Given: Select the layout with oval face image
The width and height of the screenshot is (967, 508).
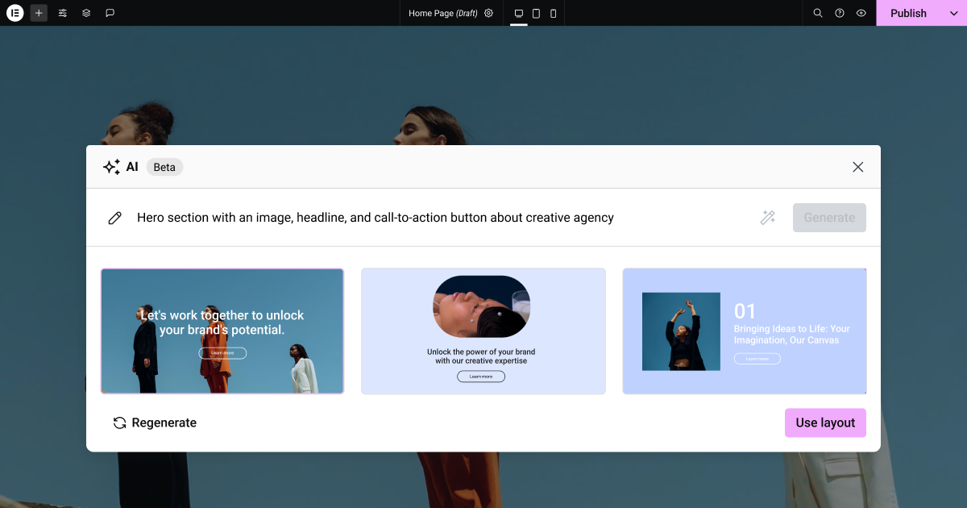Looking at the screenshot, I should pos(483,331).
